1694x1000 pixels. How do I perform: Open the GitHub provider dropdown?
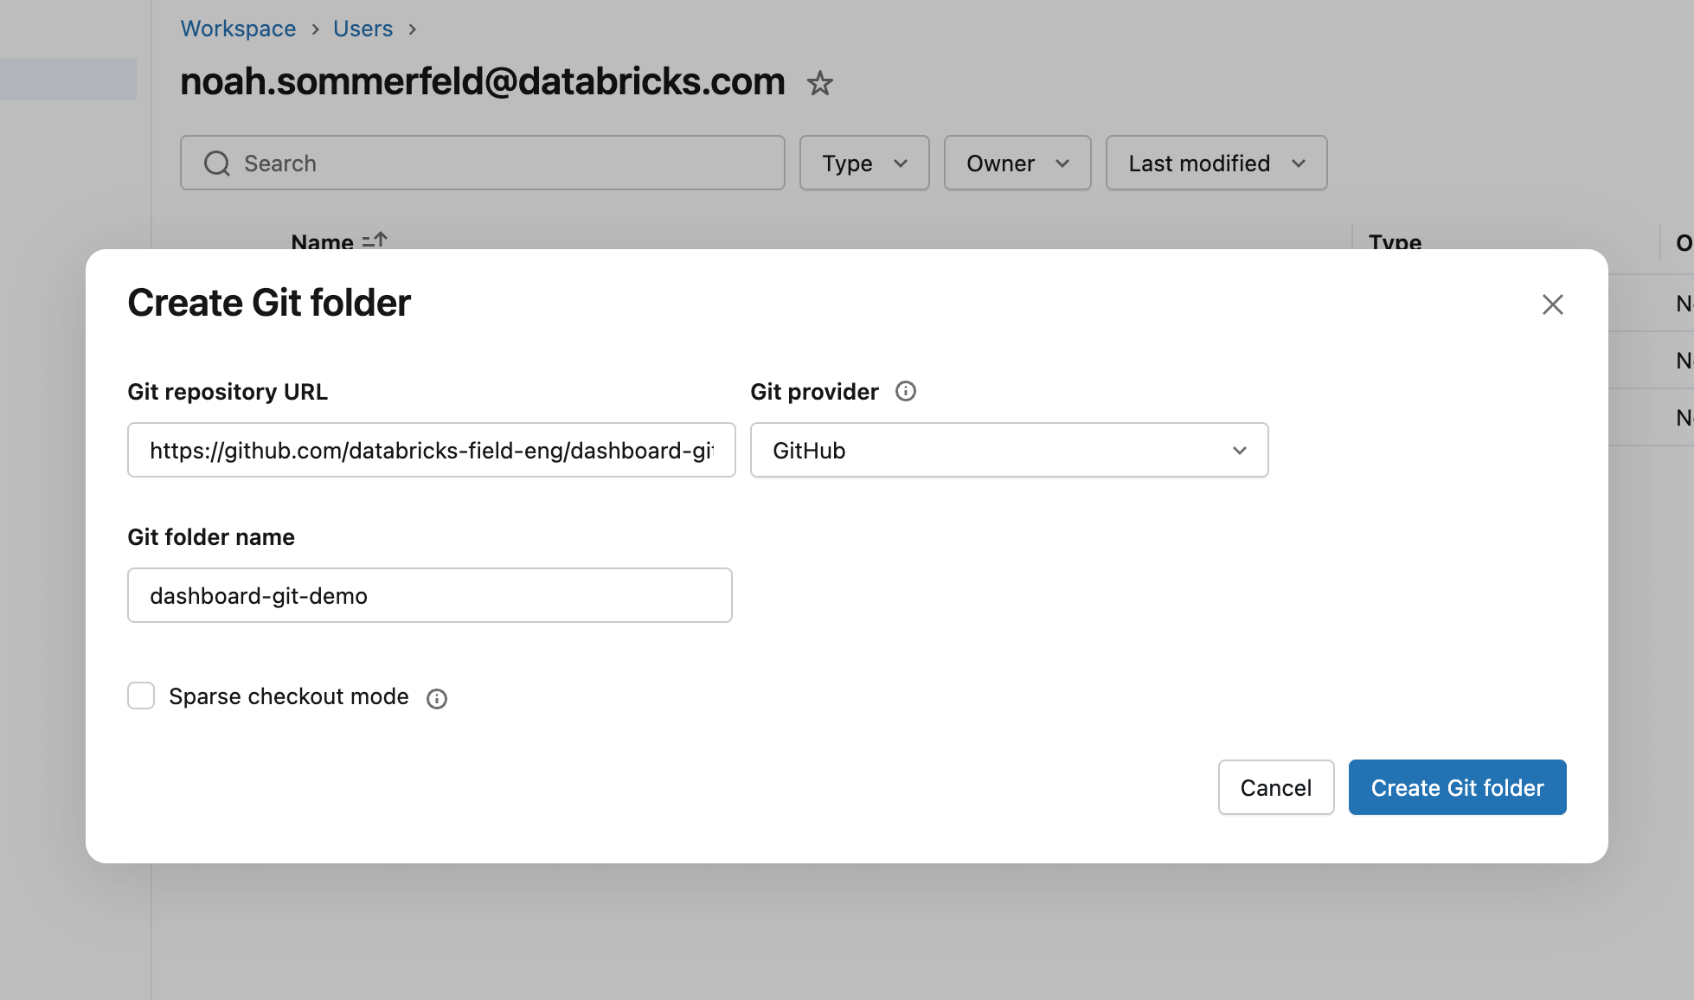pyautogui.click(x=1008, y=450)
